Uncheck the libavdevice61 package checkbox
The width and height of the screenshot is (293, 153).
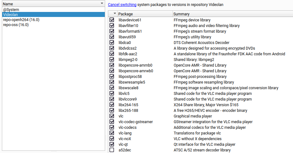[x=112, y=20]
